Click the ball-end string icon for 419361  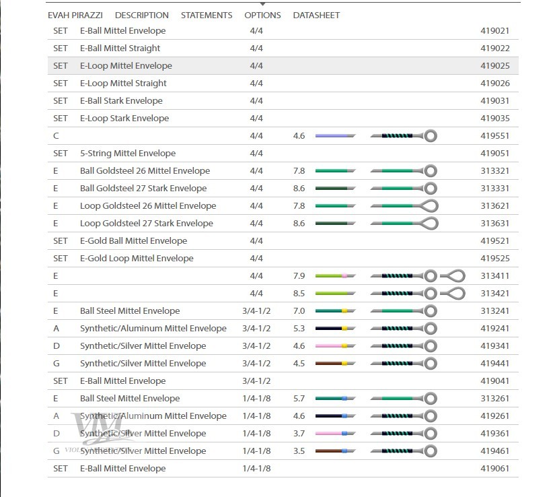coord(404,434)
